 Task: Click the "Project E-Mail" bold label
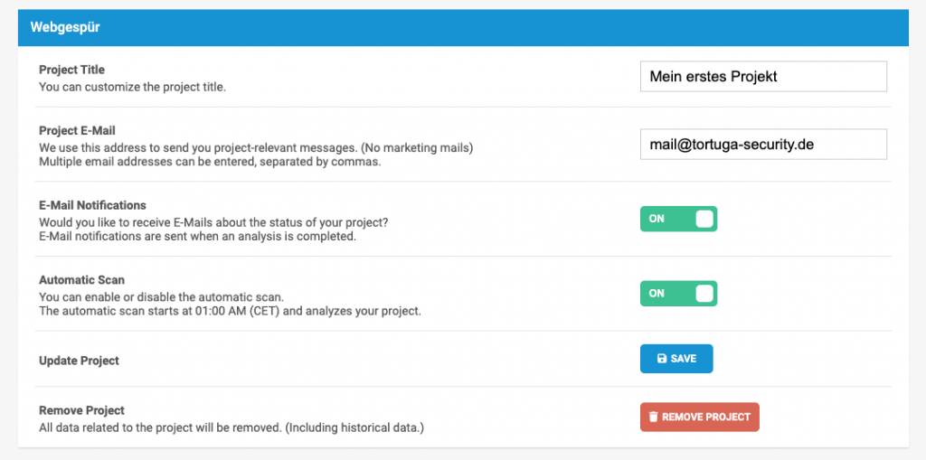pos(77,130)
